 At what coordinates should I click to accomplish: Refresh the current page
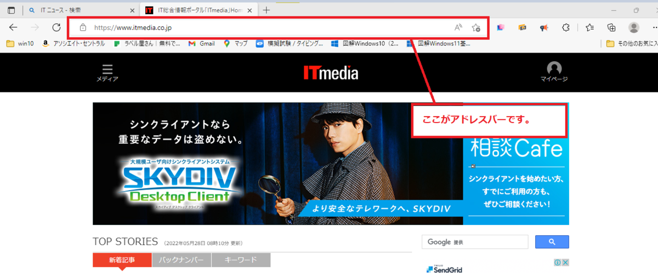[x=56, y=27]
